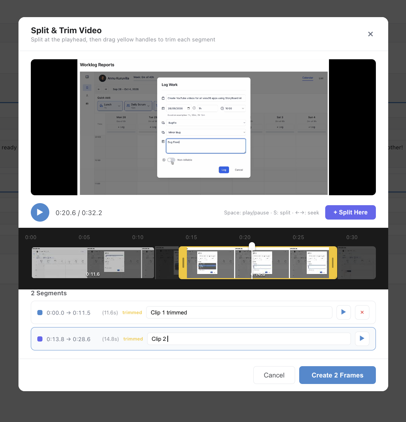Image resolution: width=406 pixels, height=422 pixels.
Task: Play the "Clip 1 trimmed" segment
Action: (x=344, y=312)
